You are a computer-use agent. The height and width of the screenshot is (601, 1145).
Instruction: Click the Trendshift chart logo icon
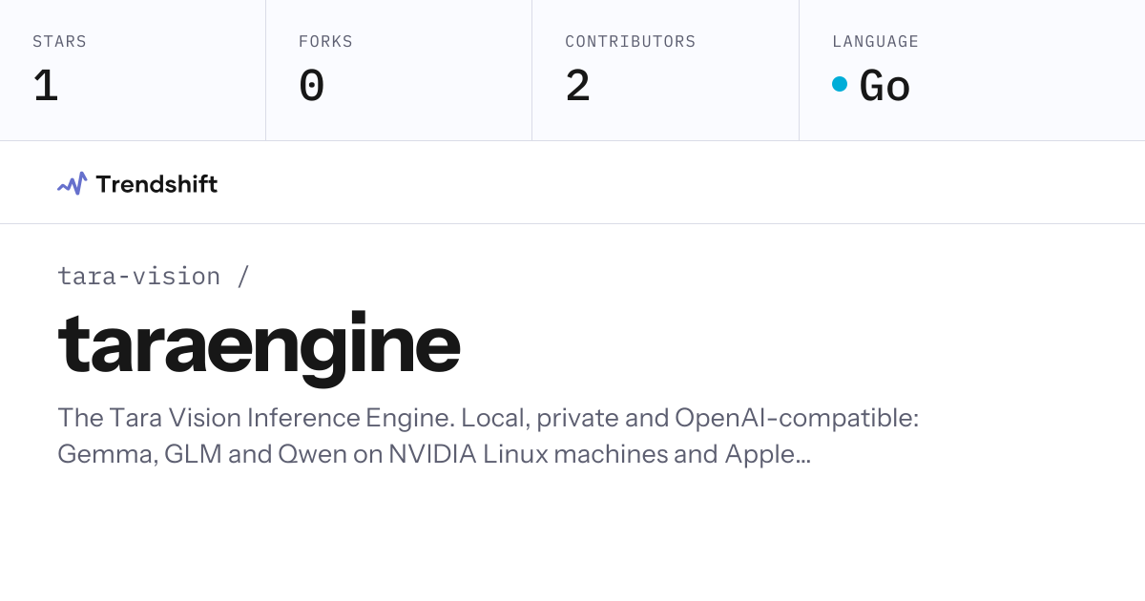click(x=73, y=183)
